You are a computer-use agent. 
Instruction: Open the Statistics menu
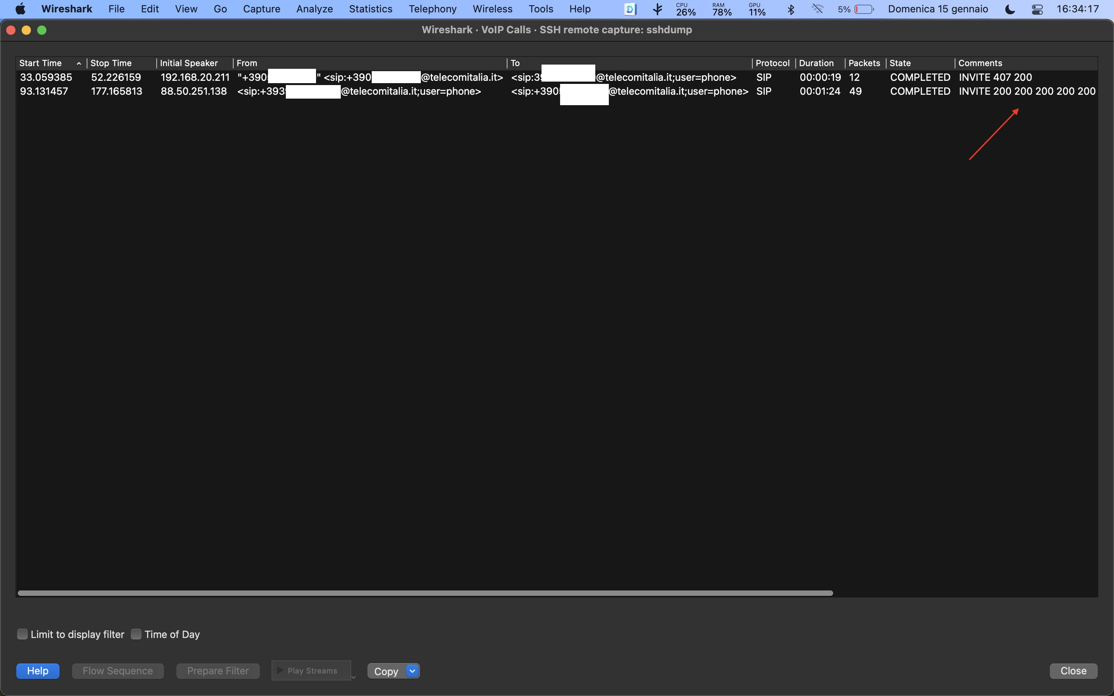(x=370, y=9)
